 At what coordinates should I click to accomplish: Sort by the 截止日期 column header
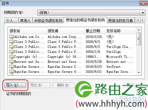click(94, 31)
